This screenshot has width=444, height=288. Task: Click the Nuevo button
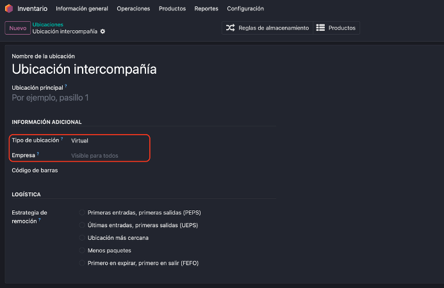point(17,28)
